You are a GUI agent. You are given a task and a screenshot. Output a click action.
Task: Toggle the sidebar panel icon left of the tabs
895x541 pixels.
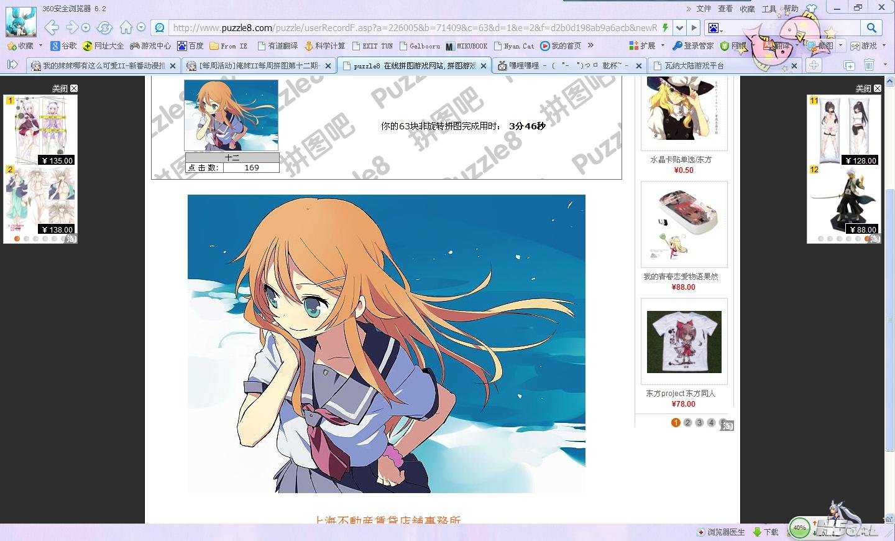(12, 65)
